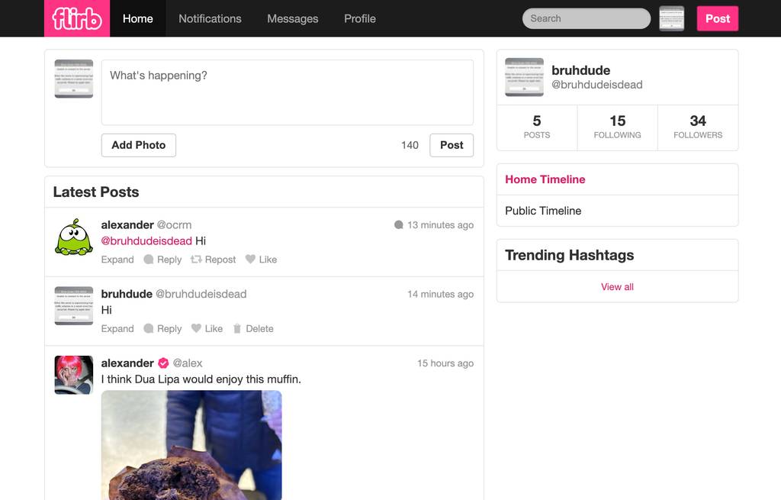The width and height of the screenshot is (781, 500).
Task: Click the verified badge next to alexander
Action: pos(163,363)
